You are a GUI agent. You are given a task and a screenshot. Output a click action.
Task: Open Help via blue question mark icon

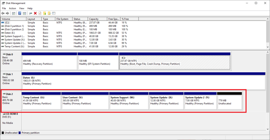click(20, 13)
